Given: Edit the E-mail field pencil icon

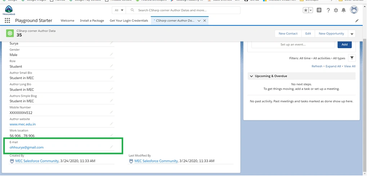Looking at the screenshot, I should tap(111, 147).
